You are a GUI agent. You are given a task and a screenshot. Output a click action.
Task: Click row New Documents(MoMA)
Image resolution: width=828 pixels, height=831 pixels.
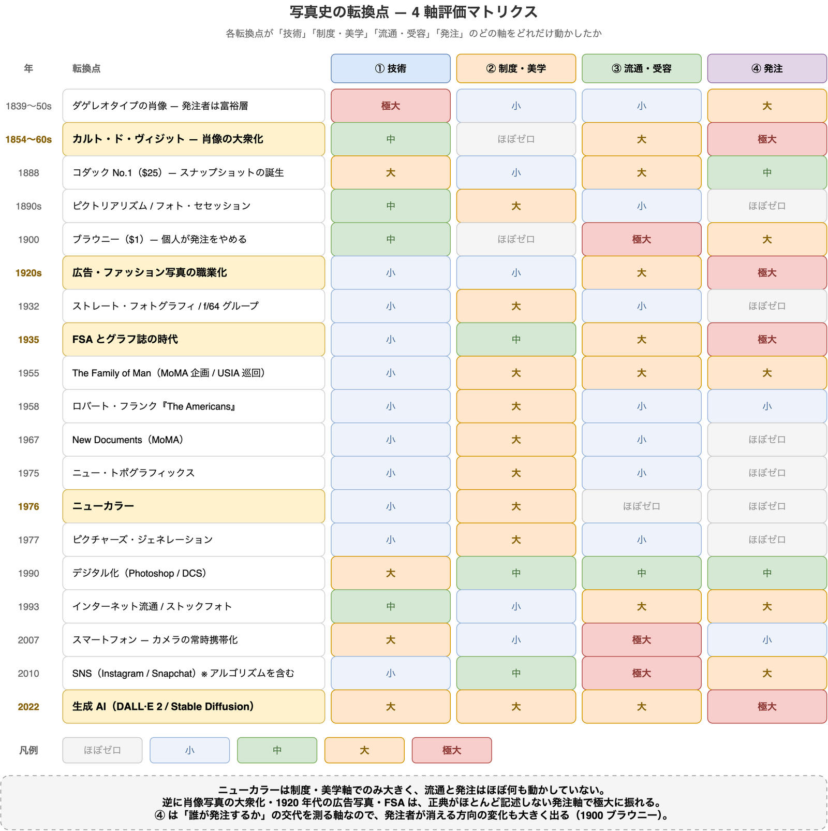194,440
